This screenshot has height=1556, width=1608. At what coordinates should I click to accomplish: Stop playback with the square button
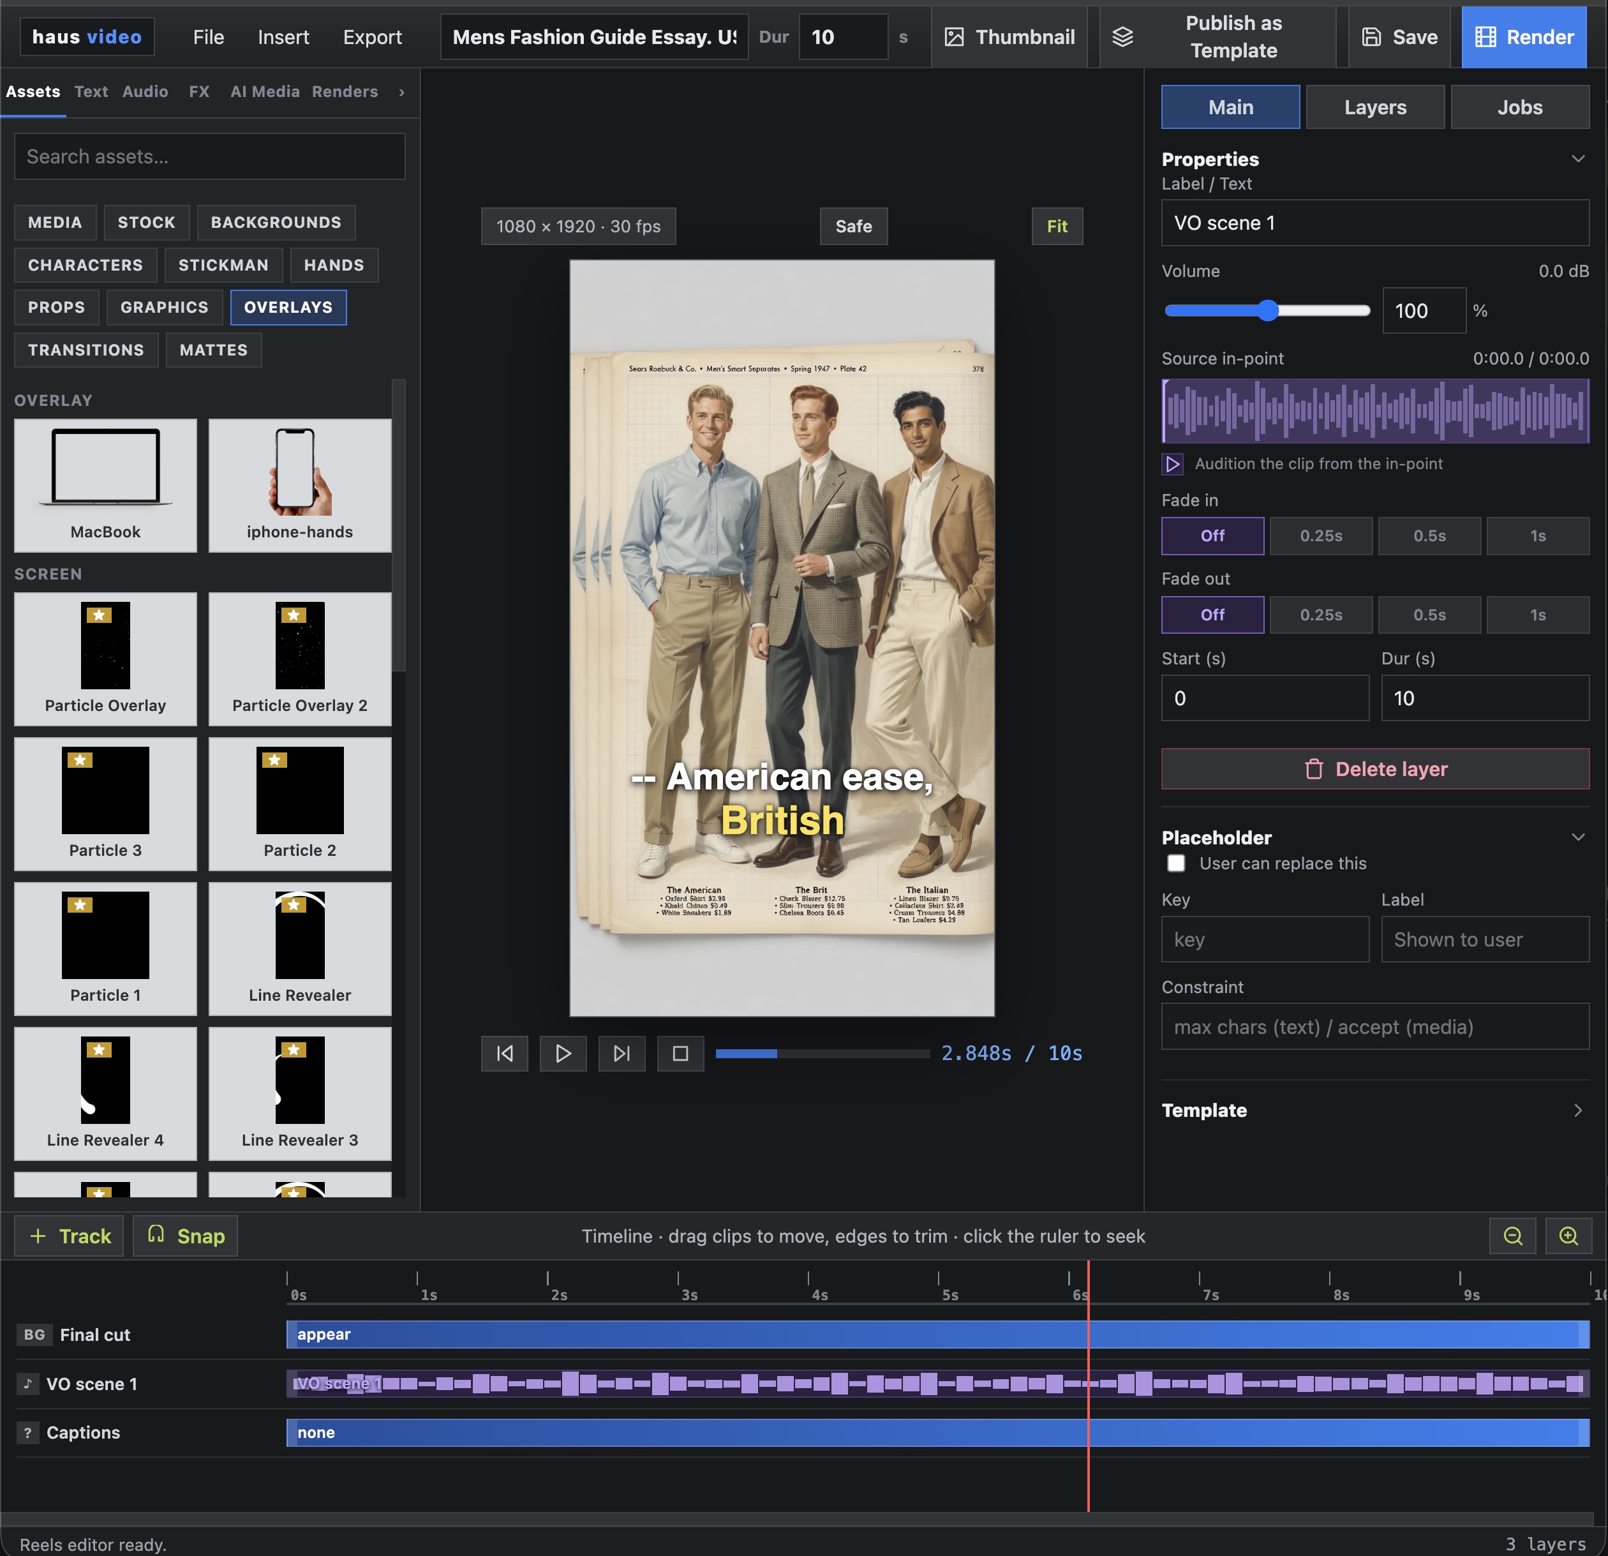pyautogui.click(x=681, y=1053)
